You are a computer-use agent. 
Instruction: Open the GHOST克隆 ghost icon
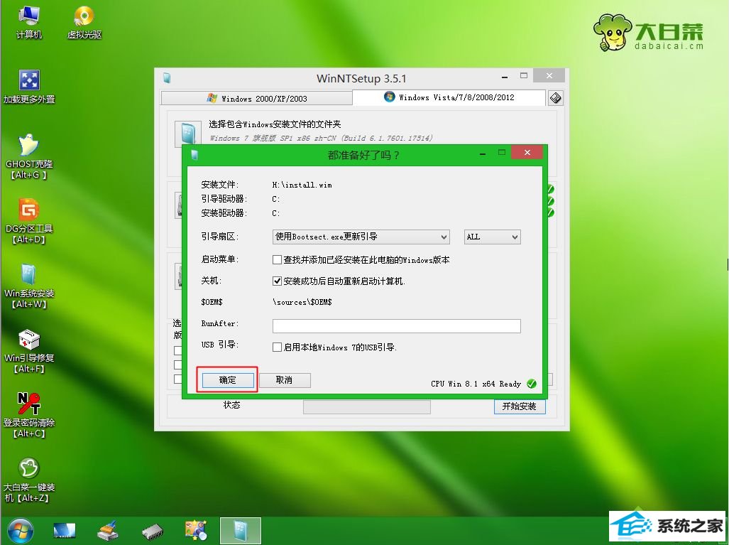29,156
